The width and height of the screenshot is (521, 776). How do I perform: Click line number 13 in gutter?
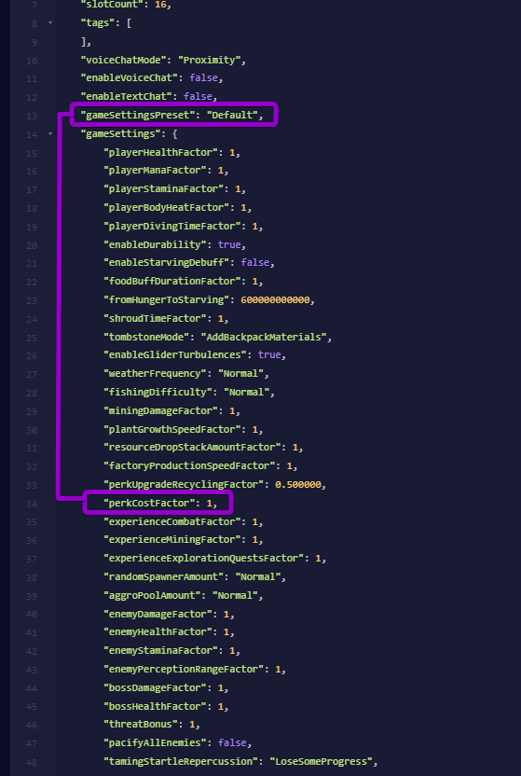point(32,116)
